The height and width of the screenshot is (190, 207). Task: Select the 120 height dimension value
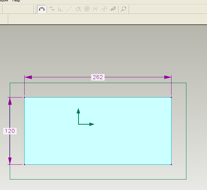click(x=10, y=131)
